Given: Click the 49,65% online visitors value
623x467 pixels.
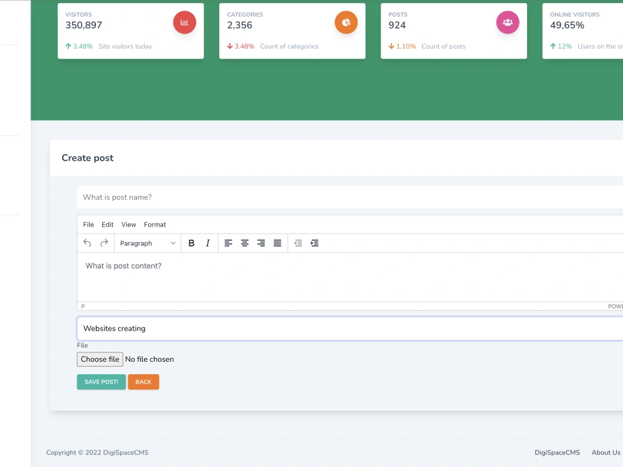Looking at the screenshot, I should (567, 25).
